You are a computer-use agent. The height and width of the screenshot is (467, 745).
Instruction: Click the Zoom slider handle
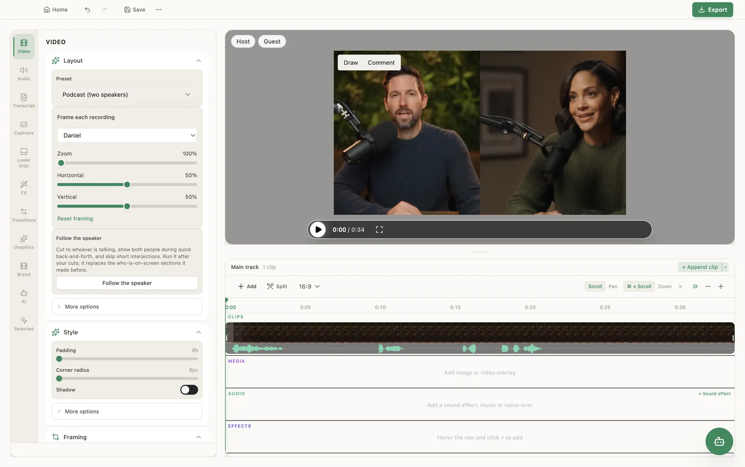click(61, 163)
